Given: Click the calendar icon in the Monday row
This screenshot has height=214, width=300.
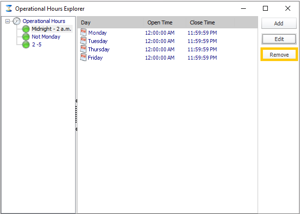Looking at the screenshot, I should point(83,32).
